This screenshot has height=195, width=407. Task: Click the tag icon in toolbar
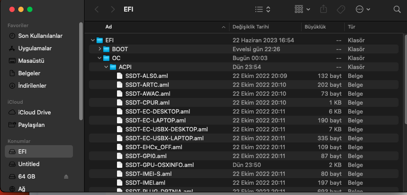pos(341,9)
